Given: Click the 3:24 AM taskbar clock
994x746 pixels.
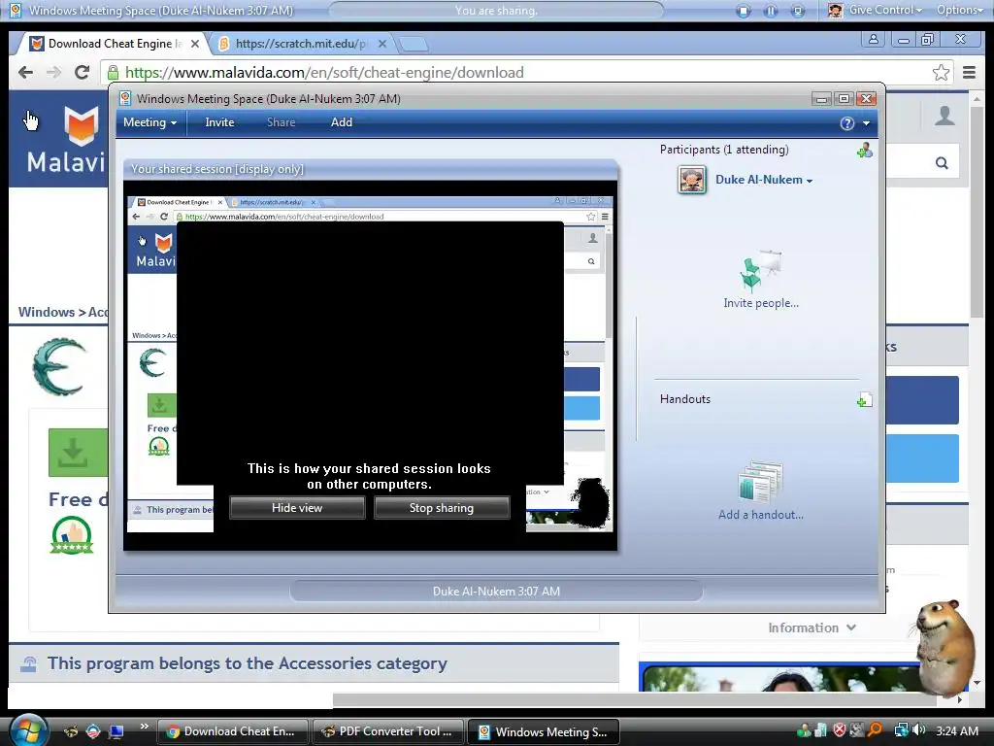Looking at the screenshot, I should [x=956, y=730].
